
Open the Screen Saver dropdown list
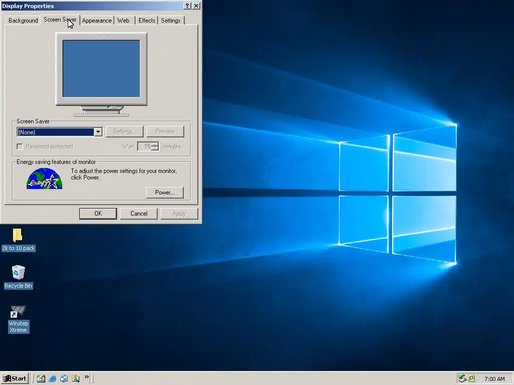(x=98, y=132)
